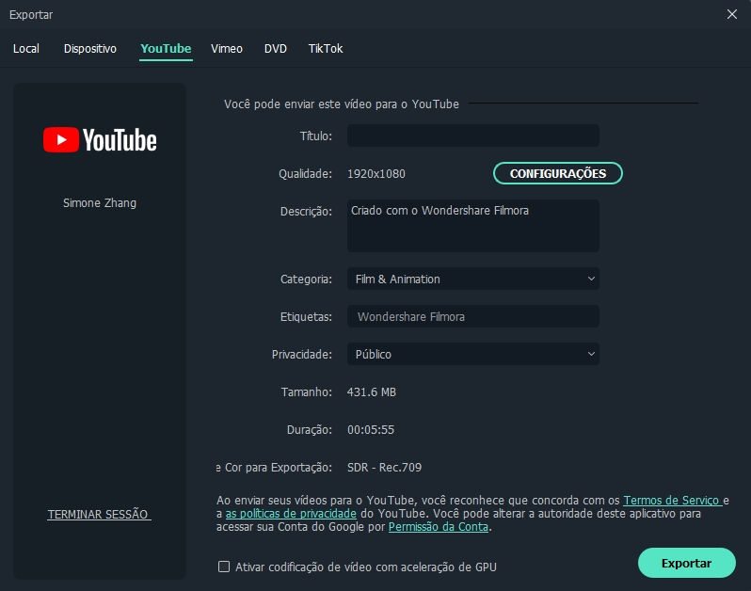This screenshot has width=751, height=591.
Task: Enable GPU accelerated video encoding checkbox
Action: (x=224, y=567)
